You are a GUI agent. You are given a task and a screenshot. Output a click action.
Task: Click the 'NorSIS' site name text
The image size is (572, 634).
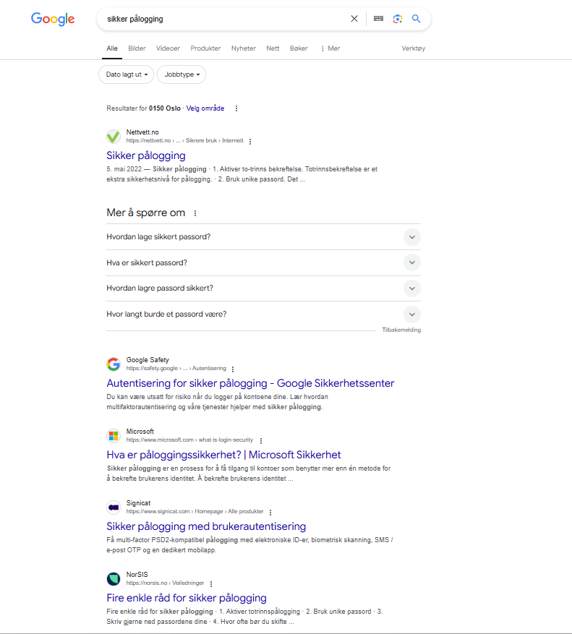click(137, 575)
